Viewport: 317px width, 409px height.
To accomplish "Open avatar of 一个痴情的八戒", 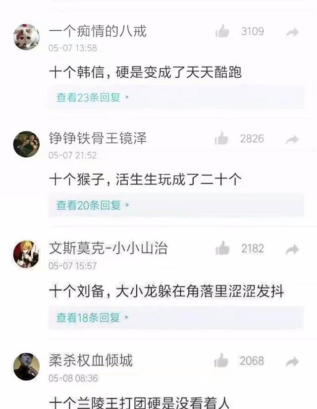I will 27,37.
